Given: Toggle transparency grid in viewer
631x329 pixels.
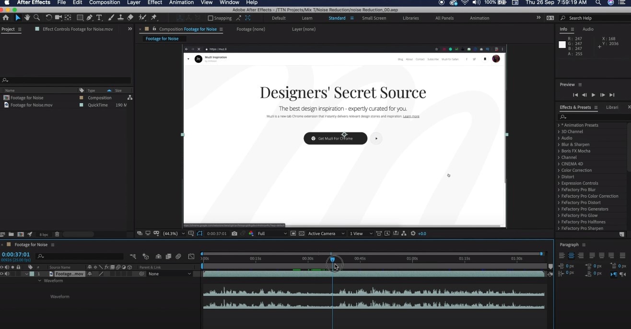Looking at the screenshot, I should pyautogui.click(x=301, y=234).
